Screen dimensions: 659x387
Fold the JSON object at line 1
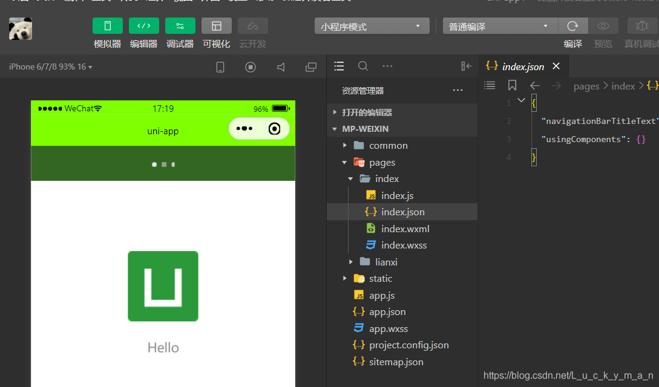click(521, 100)
